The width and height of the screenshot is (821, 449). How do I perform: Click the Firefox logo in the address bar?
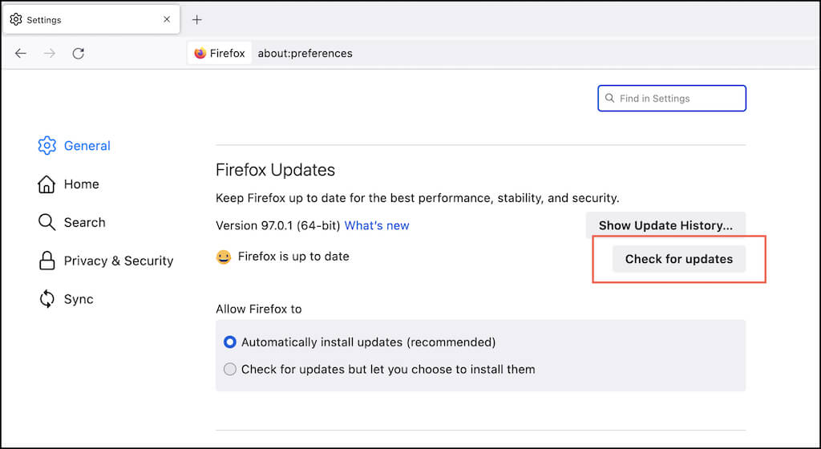pyautogui.click(x=200, y=54)
